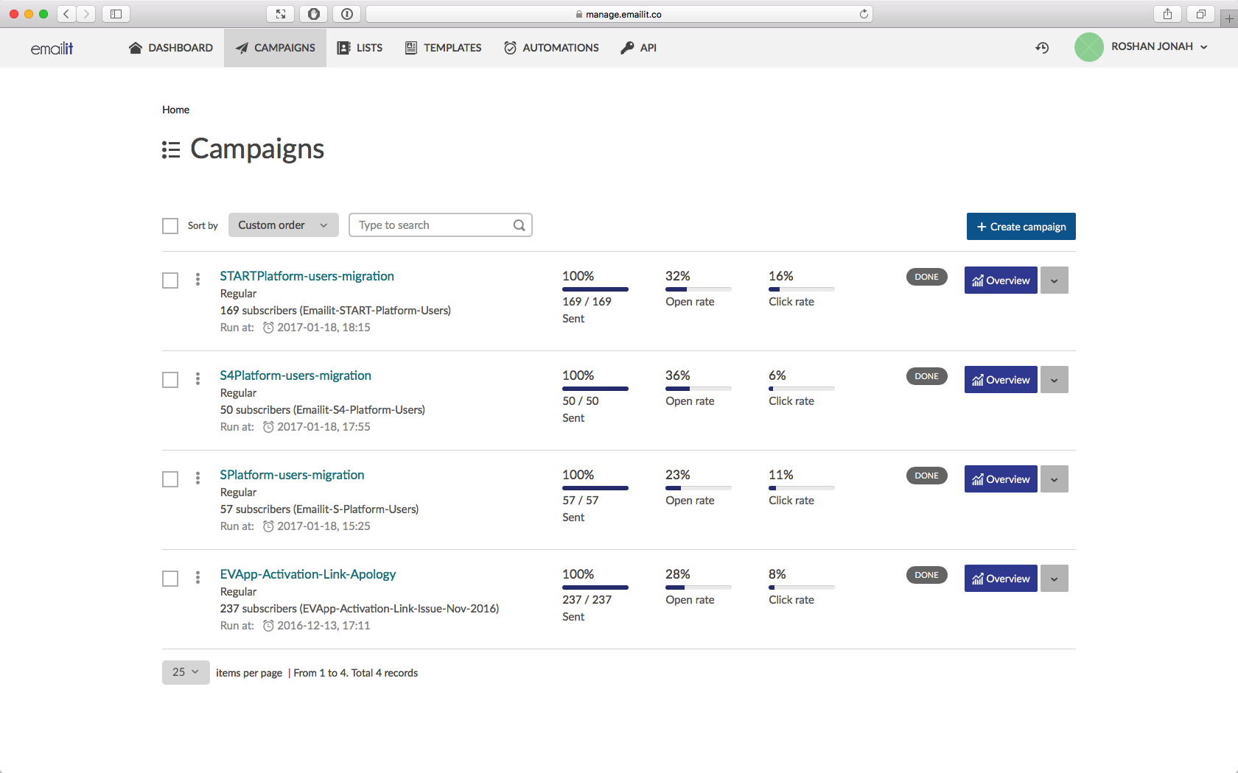Viewport: 1238px width, 773px height.
Task: Check the Select All campaigns checkbox
Action: click(x=170, y=225)
